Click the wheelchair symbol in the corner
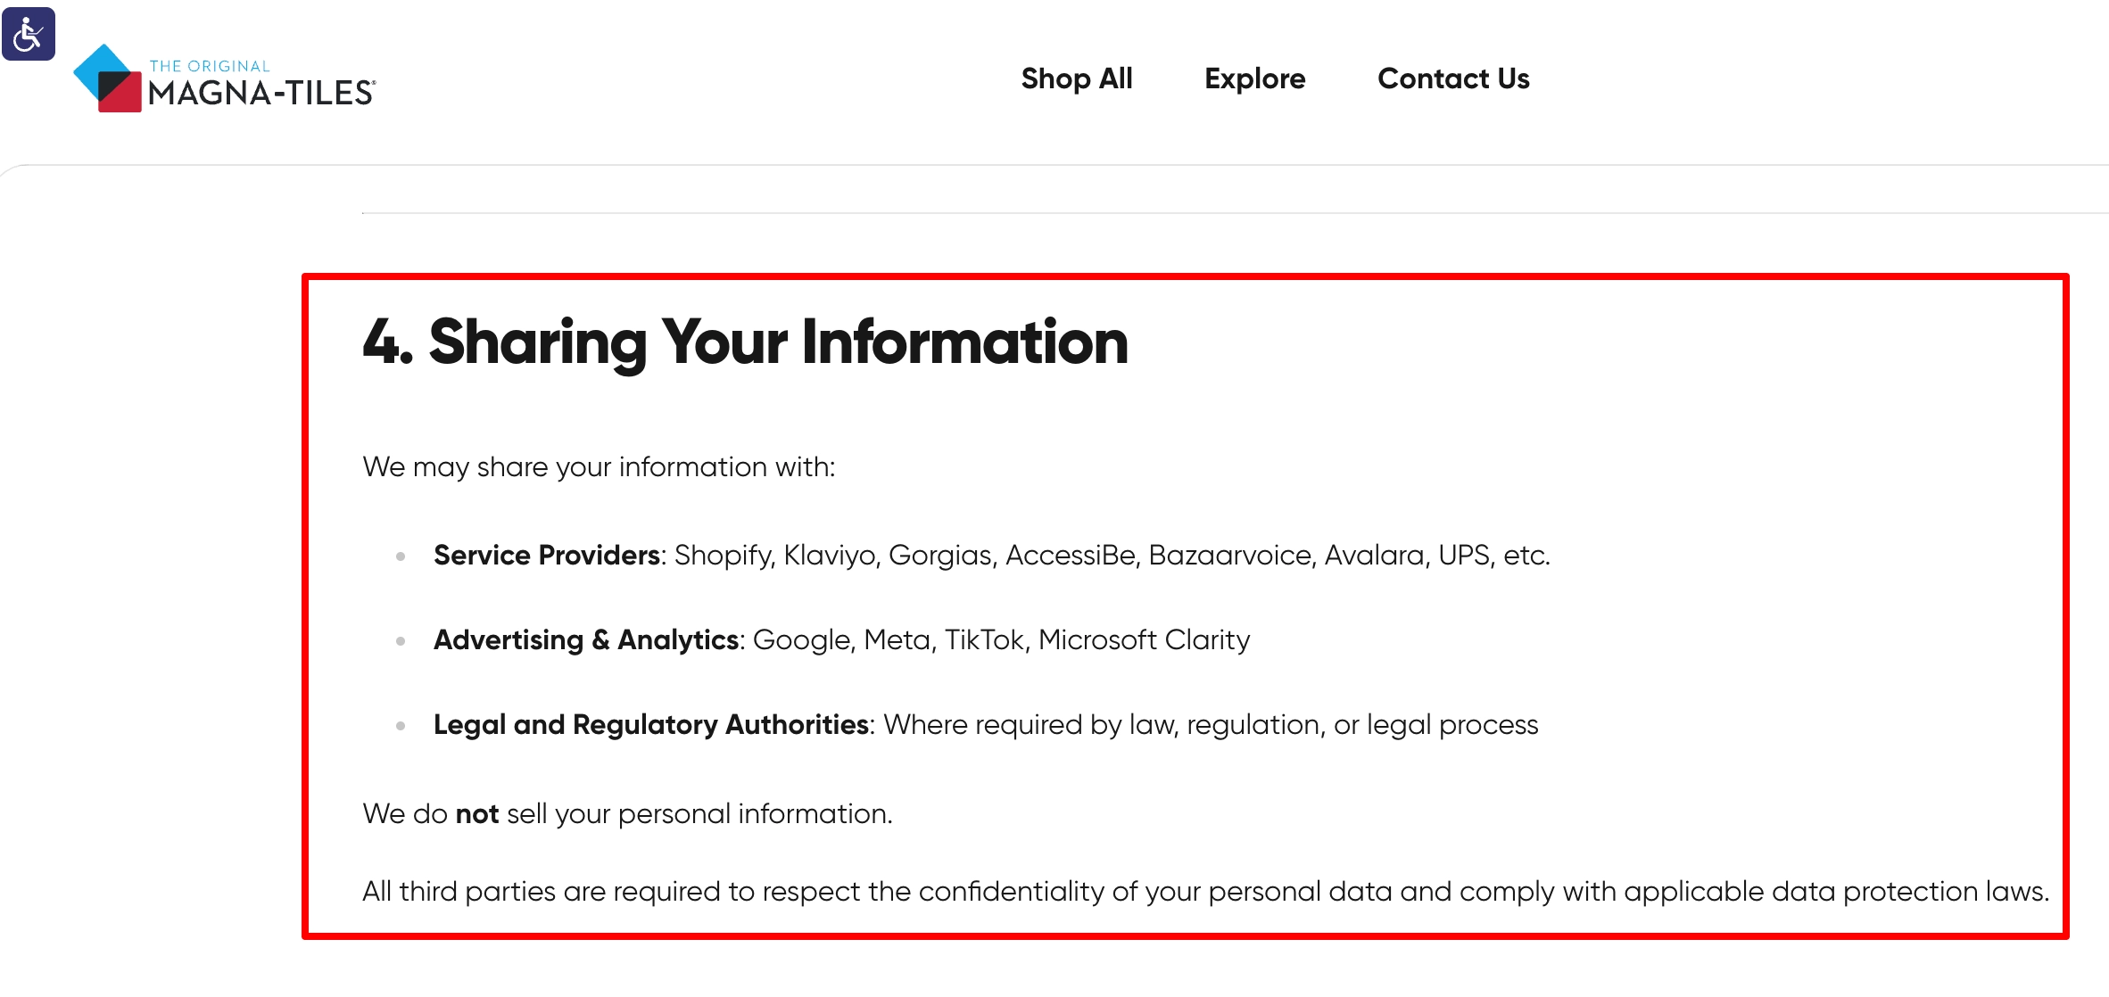 (29, 32)
